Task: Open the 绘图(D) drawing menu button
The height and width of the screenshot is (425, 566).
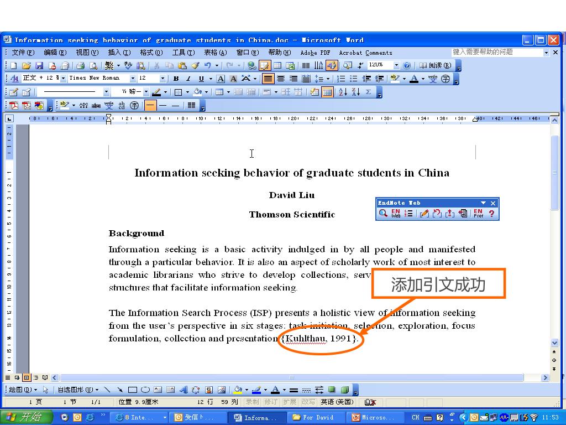Action: [x=23, y=390]
